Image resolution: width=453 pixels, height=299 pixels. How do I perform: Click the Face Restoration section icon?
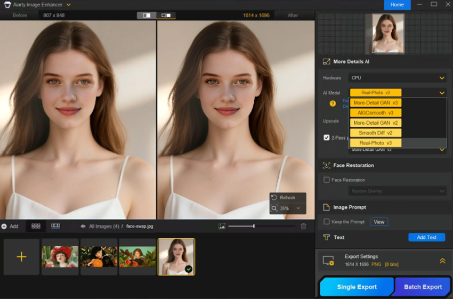327,165
